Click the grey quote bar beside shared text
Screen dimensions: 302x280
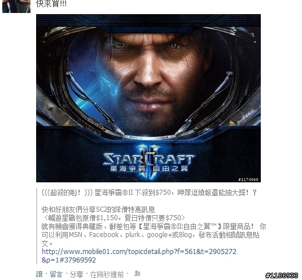37,226
